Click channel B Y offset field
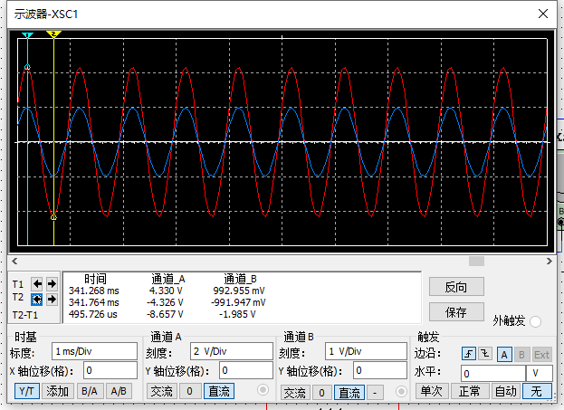The height and width of the screenshot is (410, 564). click(380, 370)
